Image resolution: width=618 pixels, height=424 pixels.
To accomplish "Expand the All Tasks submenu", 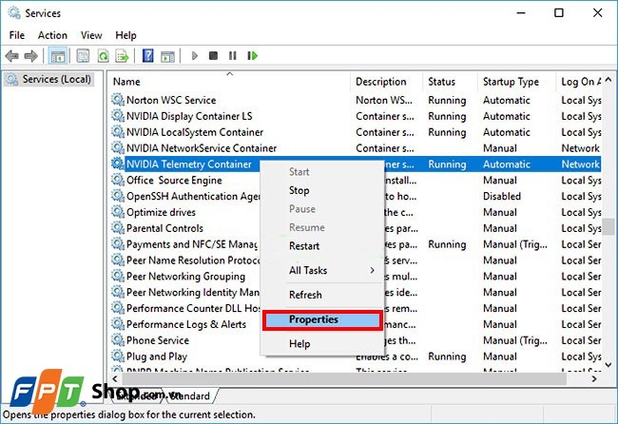I will tap(323, 270).
